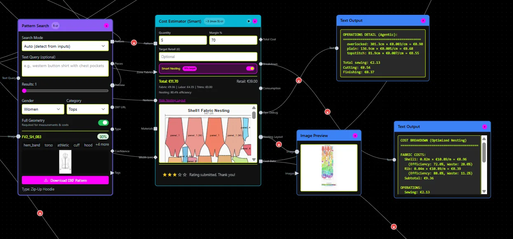The height and width of the screenshot is (239, 513).
Task: Set the rating to five stars
Action: coord(185,175)
